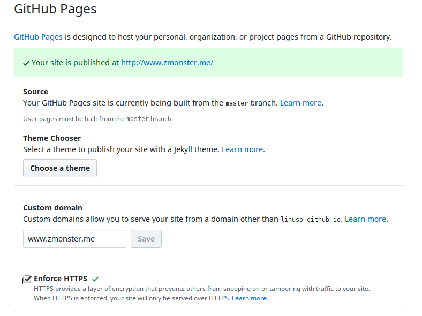Click Learn more beside Jekyll theme text
422x316 pixels.
(x=242, y=149)
